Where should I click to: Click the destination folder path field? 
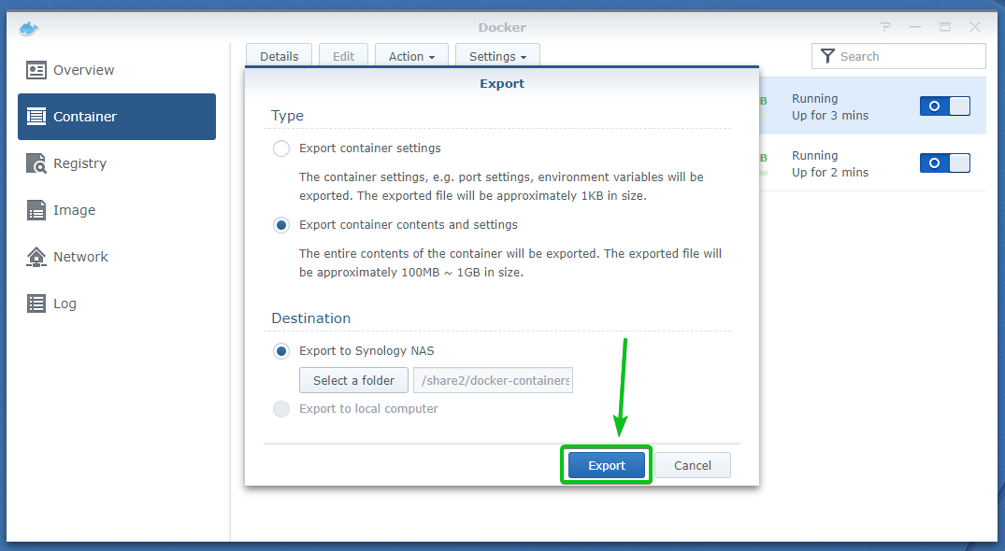click(493, 380)
